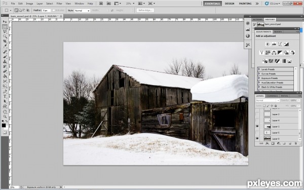Expand Hue/Saturation Presets
This screenshot has height=190, width=304.
click(259, 83)
